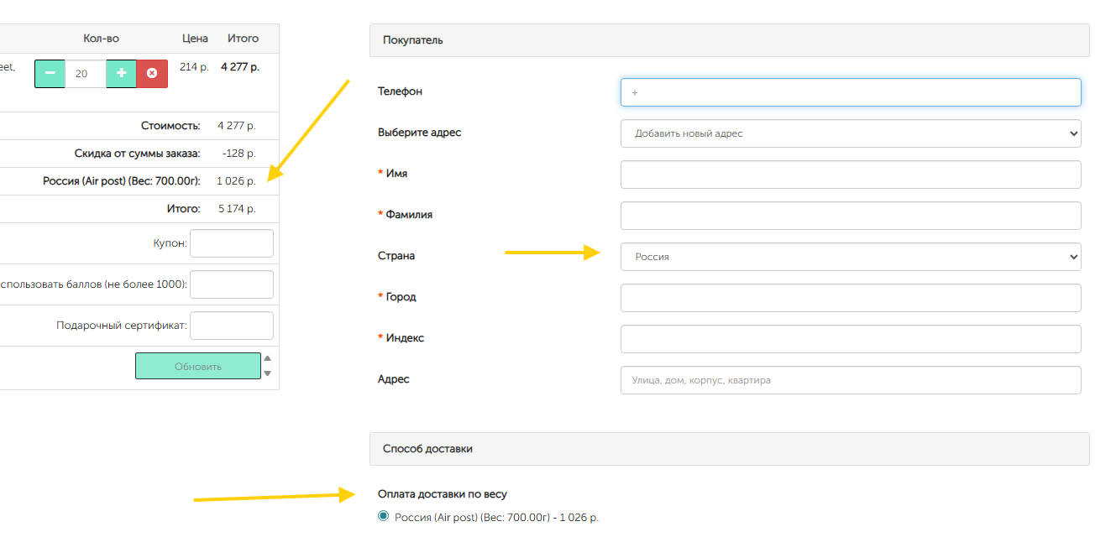The image size is (1095, 558).
Task: Click the Покупатель section header
Action: tap(729, 40)
